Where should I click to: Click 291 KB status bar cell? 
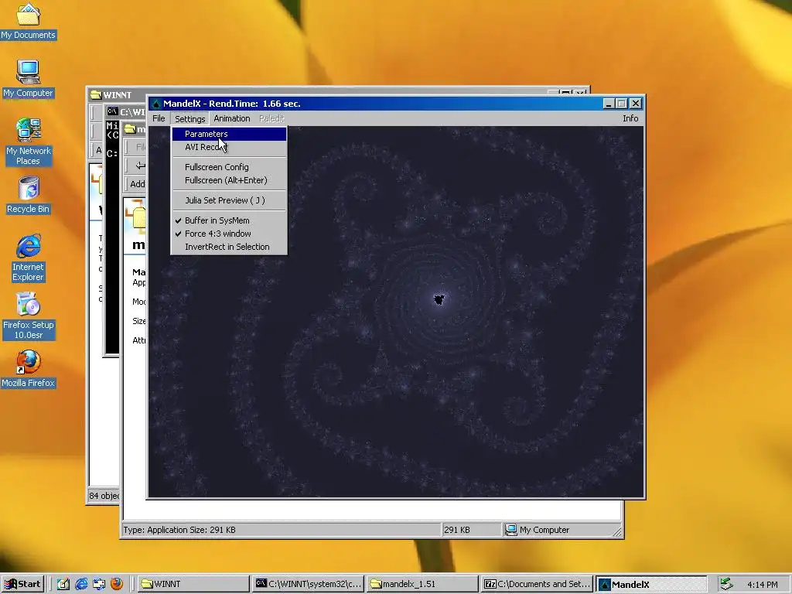pos(471,530)
